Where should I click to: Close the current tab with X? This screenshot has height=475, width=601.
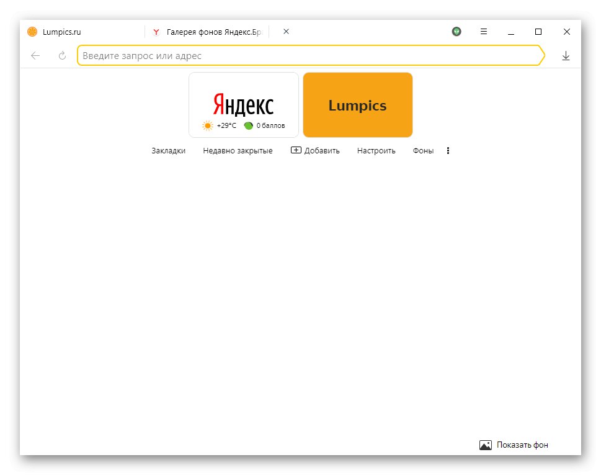[x=286, y=32]
